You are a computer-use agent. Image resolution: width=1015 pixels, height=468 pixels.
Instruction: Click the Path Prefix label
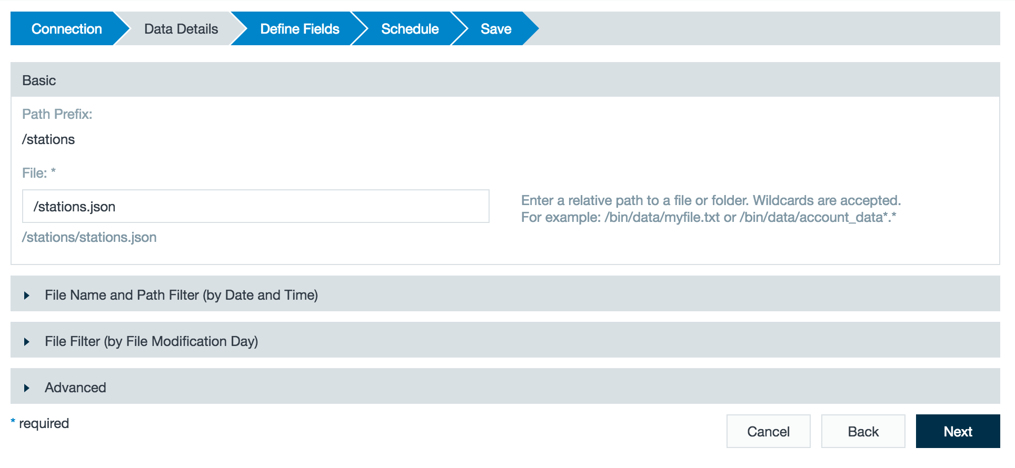click(57, 114)
